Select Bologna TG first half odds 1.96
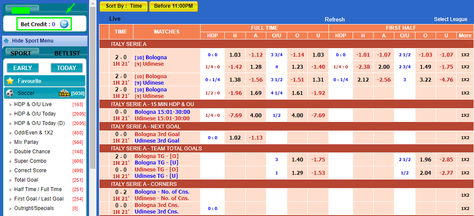 click(425, 160)
